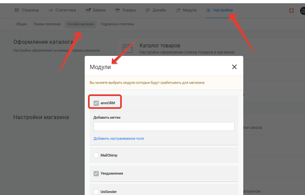Click the Страница page icon
Screen dimensions: 305x195
coord(17,10)
